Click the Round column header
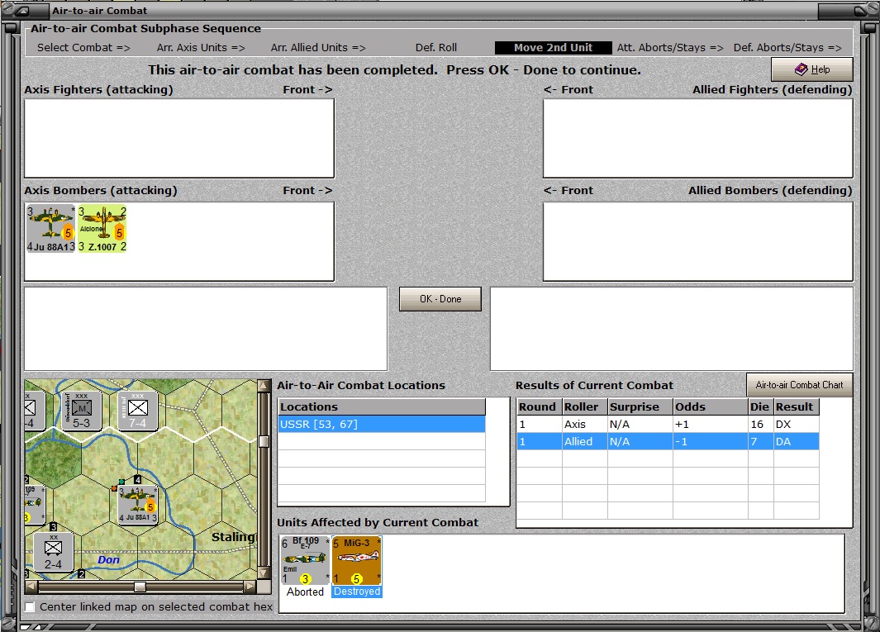Screen dimensions: 880x632 (539, 407)
